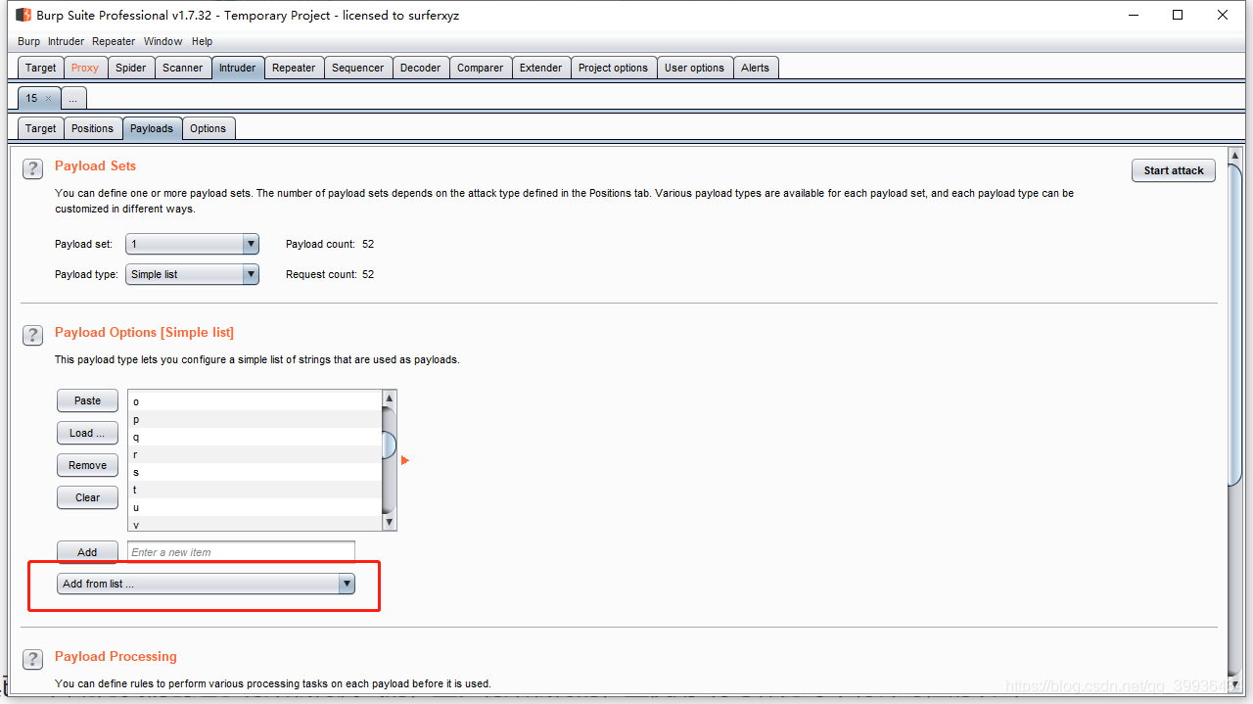This screenshot has height=704, width=1253.
Task: Select payload item 'p' in list
Action: (255, 419)
